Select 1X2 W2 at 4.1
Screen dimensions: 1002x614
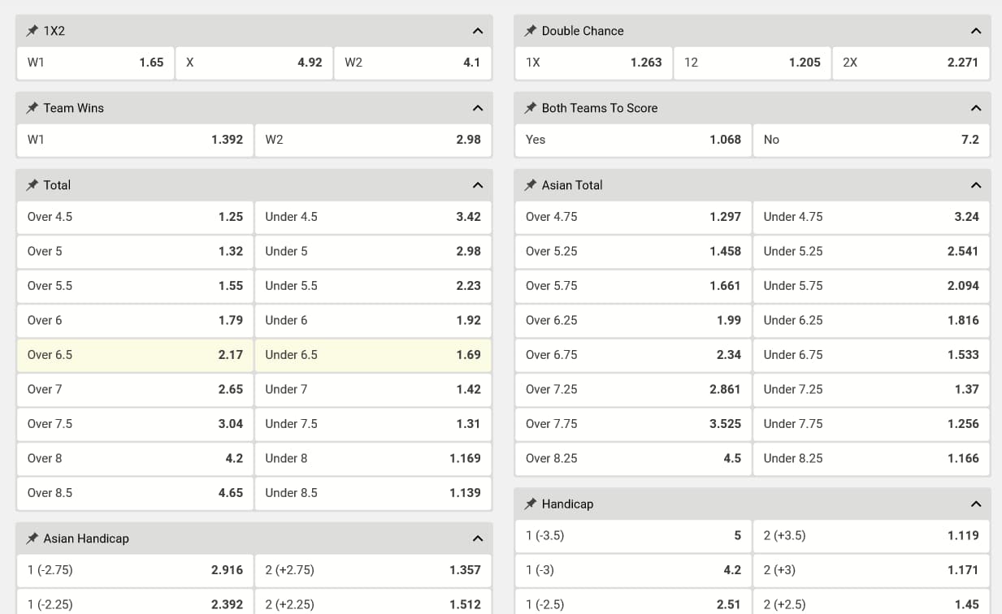click(413, 63)
